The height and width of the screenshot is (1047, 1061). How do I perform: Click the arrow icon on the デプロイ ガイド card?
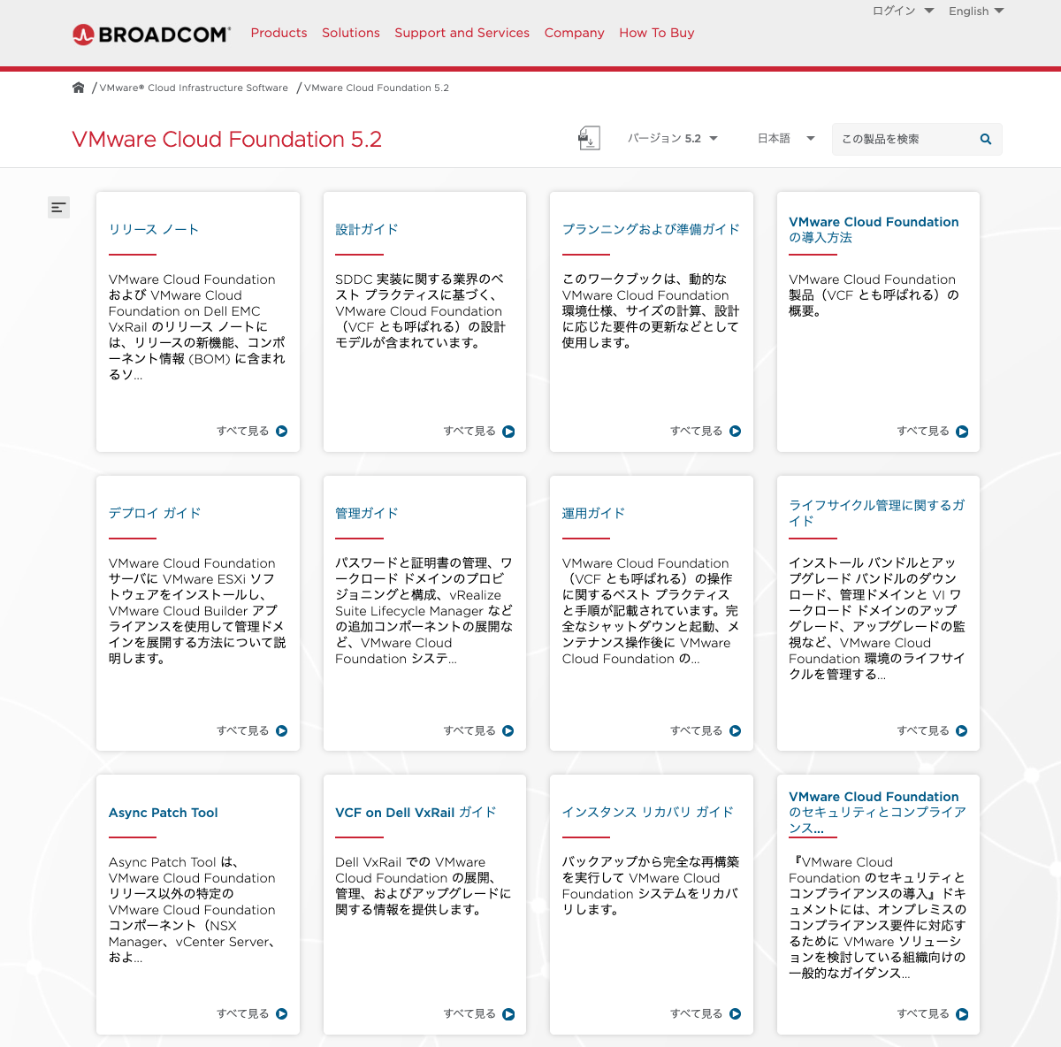point(282,731)
